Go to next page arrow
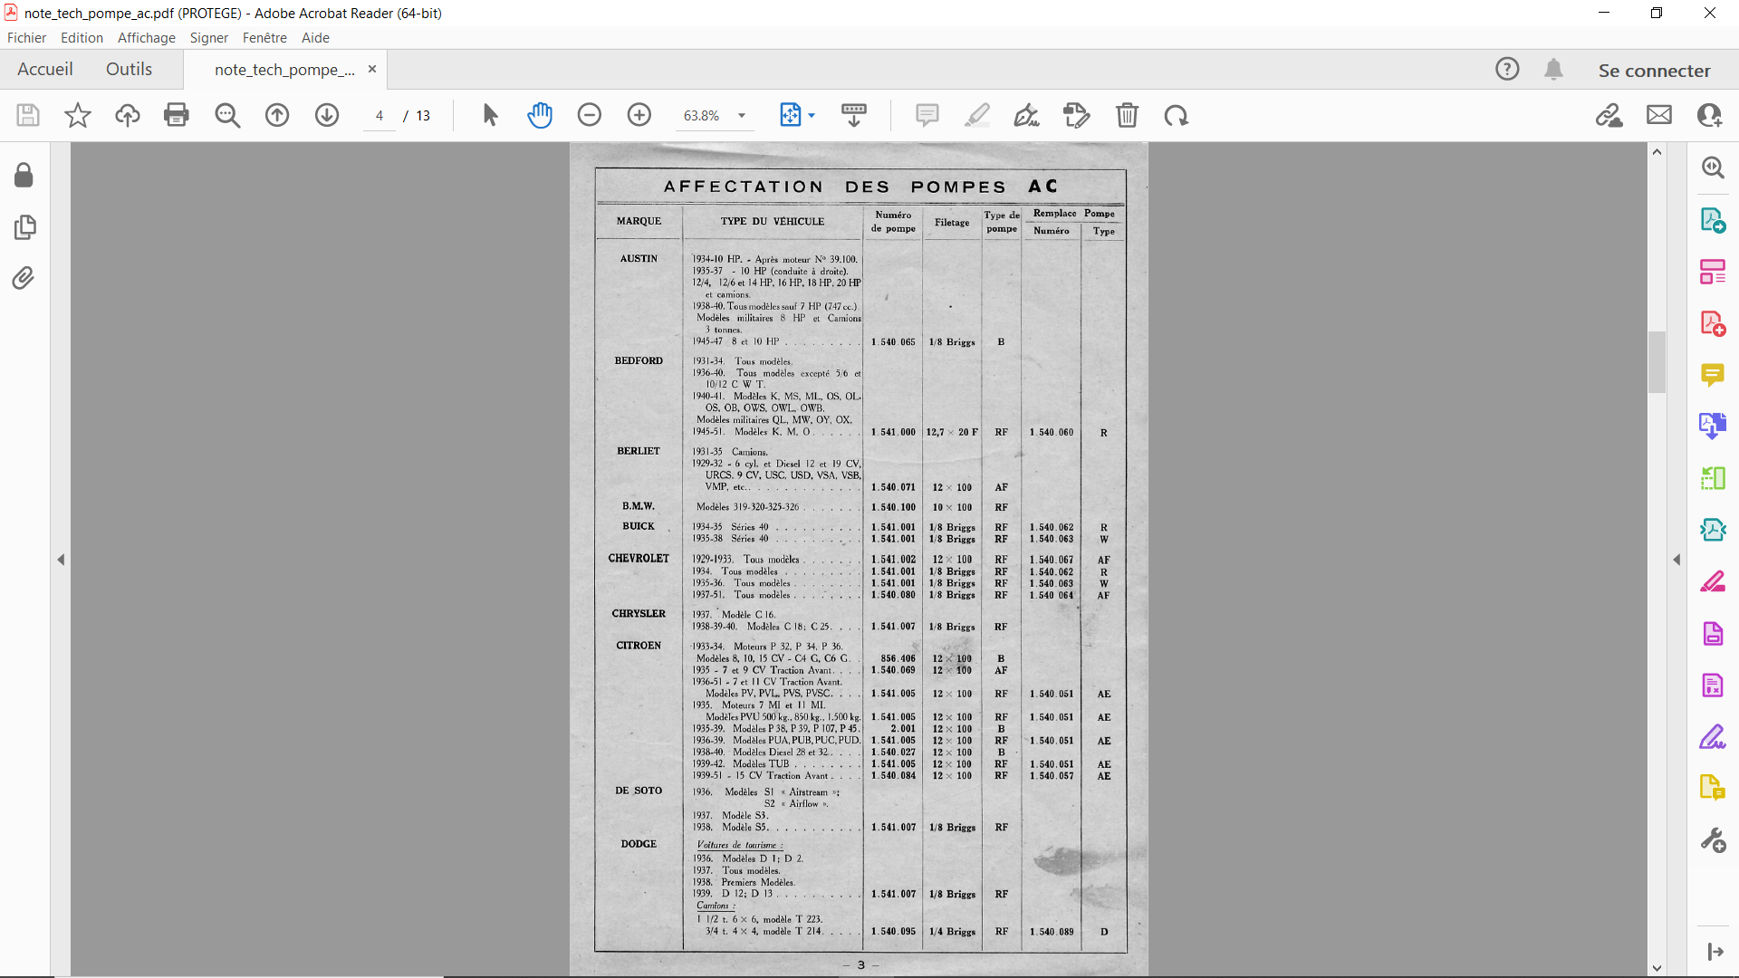1739x978 pixels. 327,115
